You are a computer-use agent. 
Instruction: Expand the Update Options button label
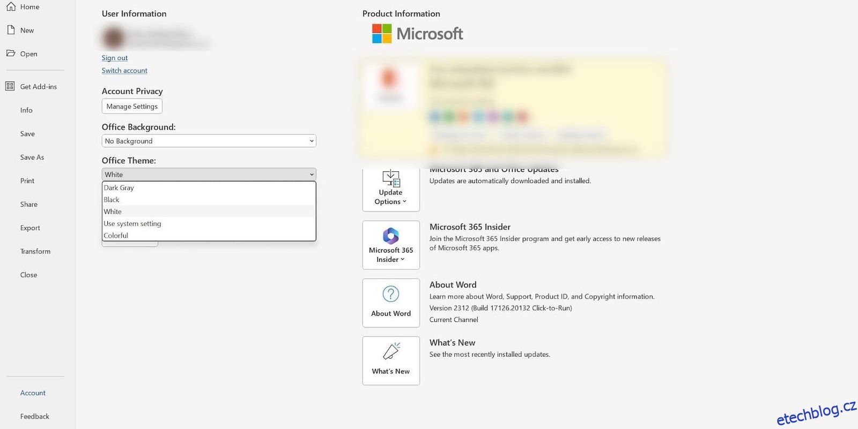point(390,197)
